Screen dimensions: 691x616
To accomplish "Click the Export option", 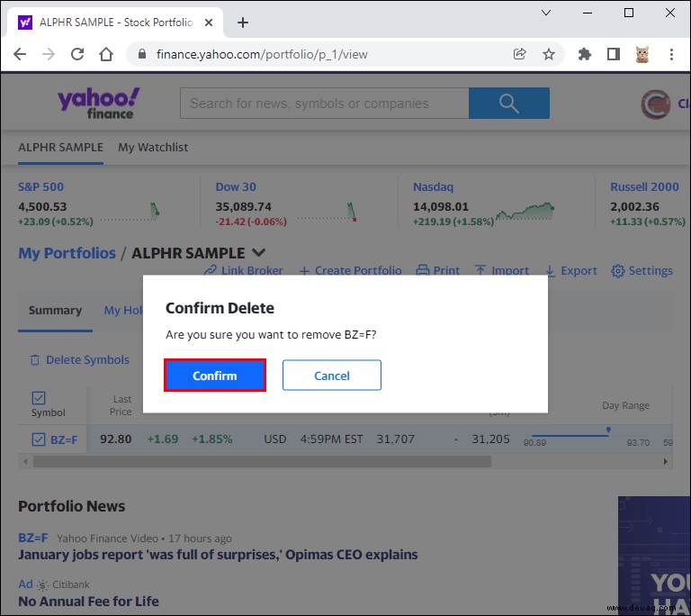I will [571, 270].
